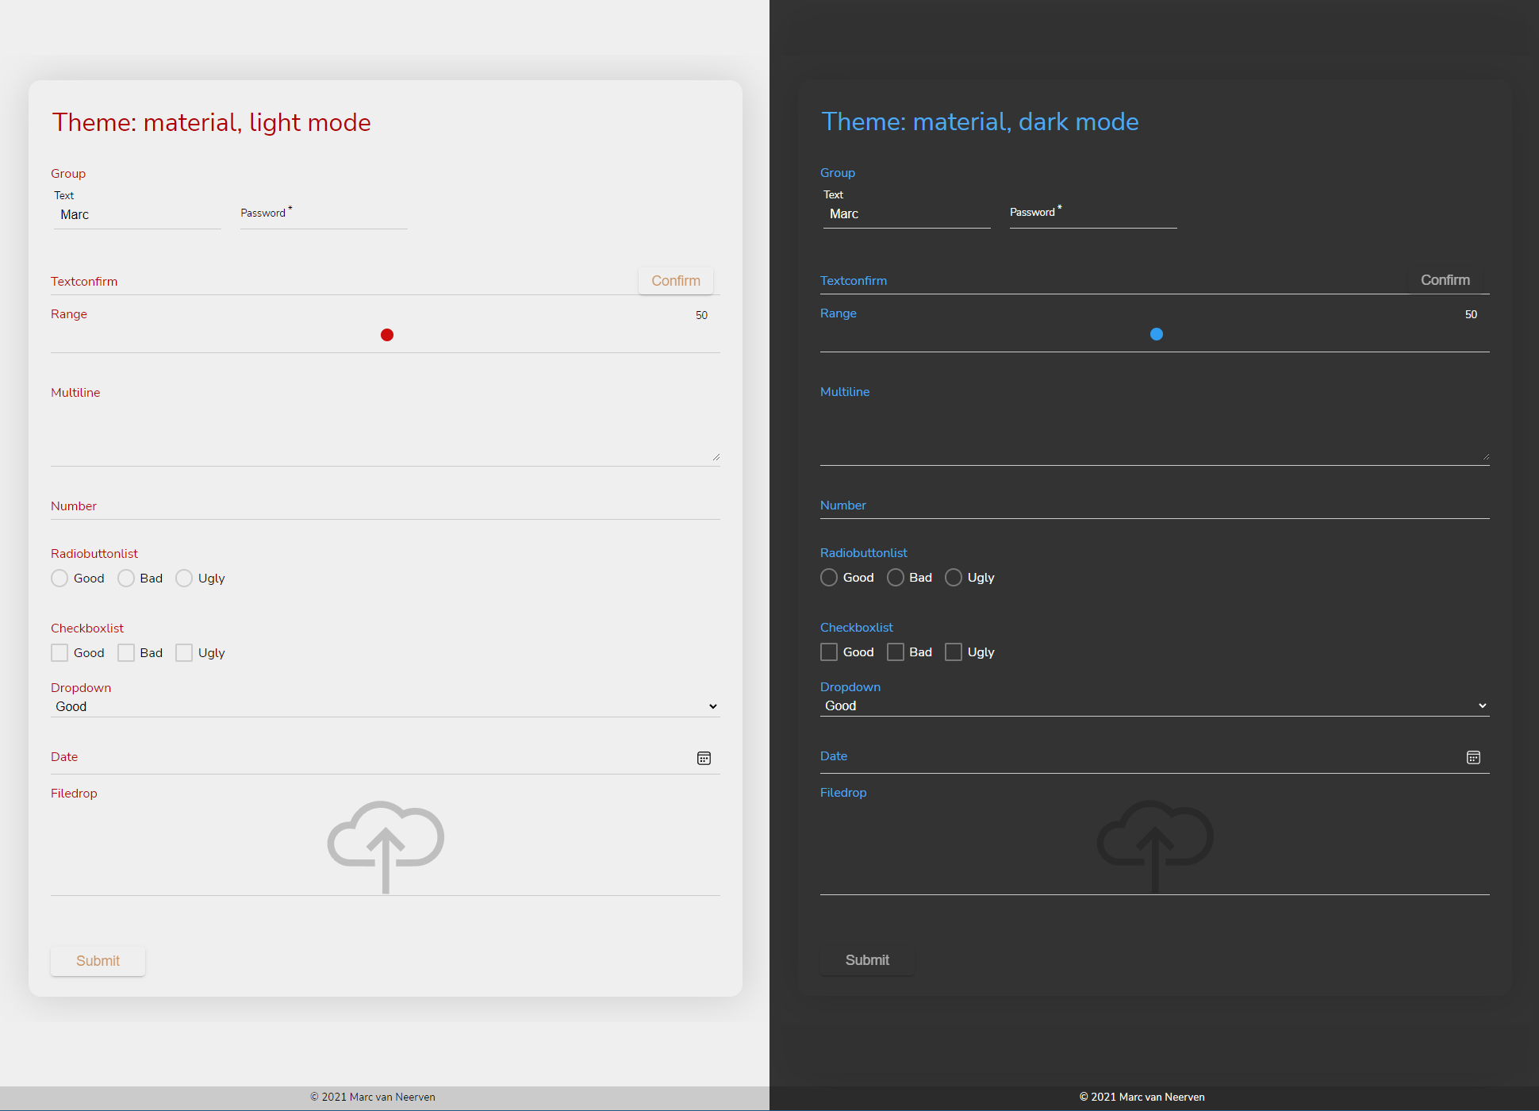The height and width of the screenshot is (1111, 1539).
Task: Submit the dark mode form
Action: (868, 960)
